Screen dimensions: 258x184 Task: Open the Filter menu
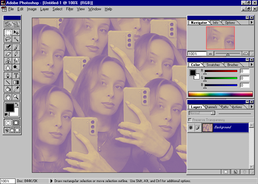tap(70, 9)
